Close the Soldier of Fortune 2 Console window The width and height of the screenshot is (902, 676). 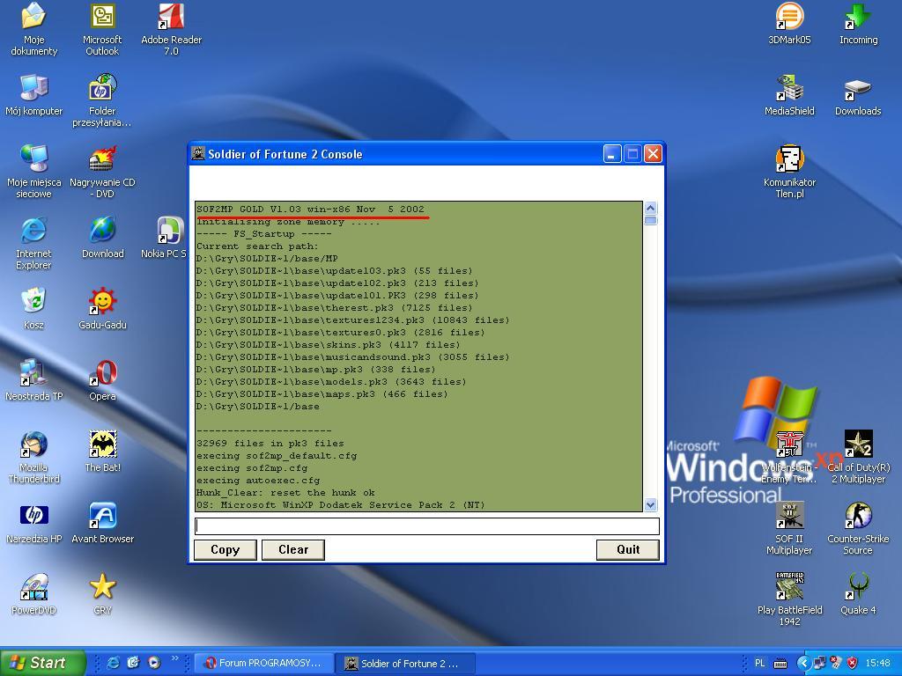tap(653, 154)
